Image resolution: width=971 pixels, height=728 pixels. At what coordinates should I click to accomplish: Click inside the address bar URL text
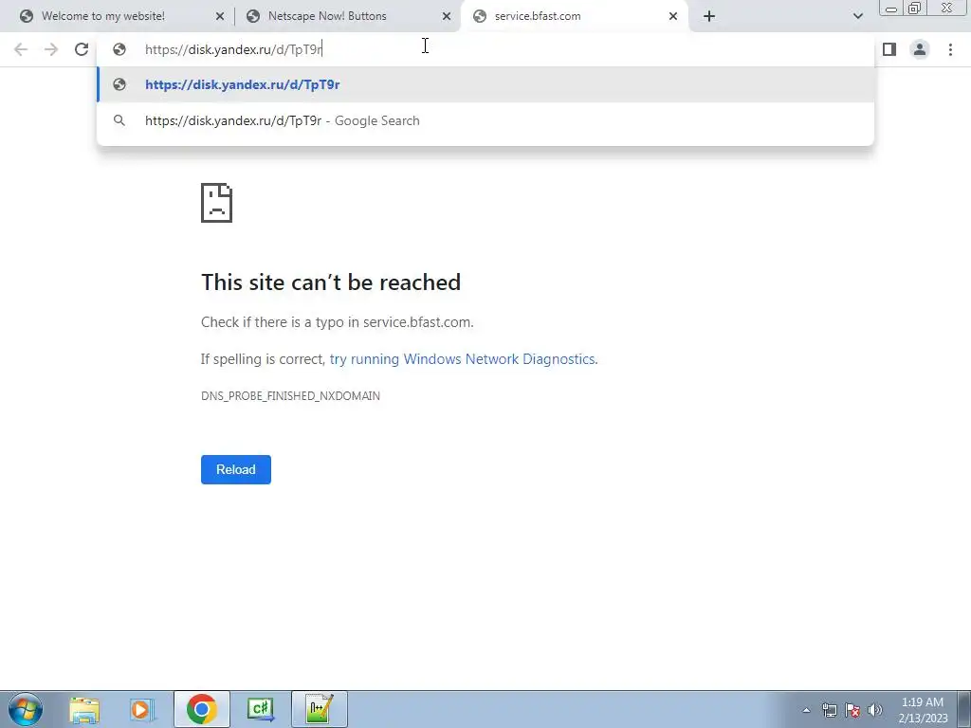pyautogui.click(x=233, y=49)
